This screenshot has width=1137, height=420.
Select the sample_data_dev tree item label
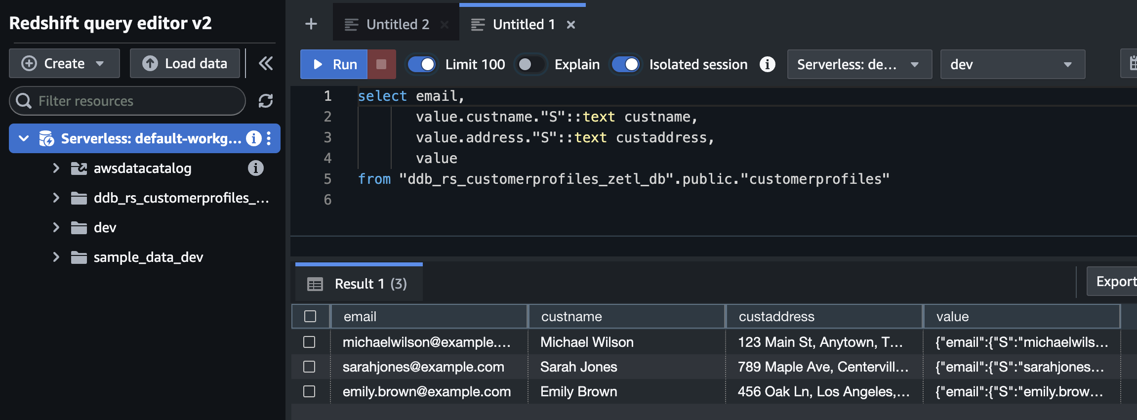[148, 257]
